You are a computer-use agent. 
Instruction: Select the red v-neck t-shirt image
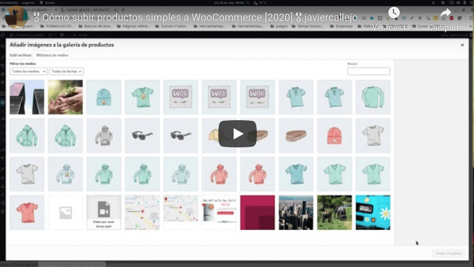click(27, 212)
